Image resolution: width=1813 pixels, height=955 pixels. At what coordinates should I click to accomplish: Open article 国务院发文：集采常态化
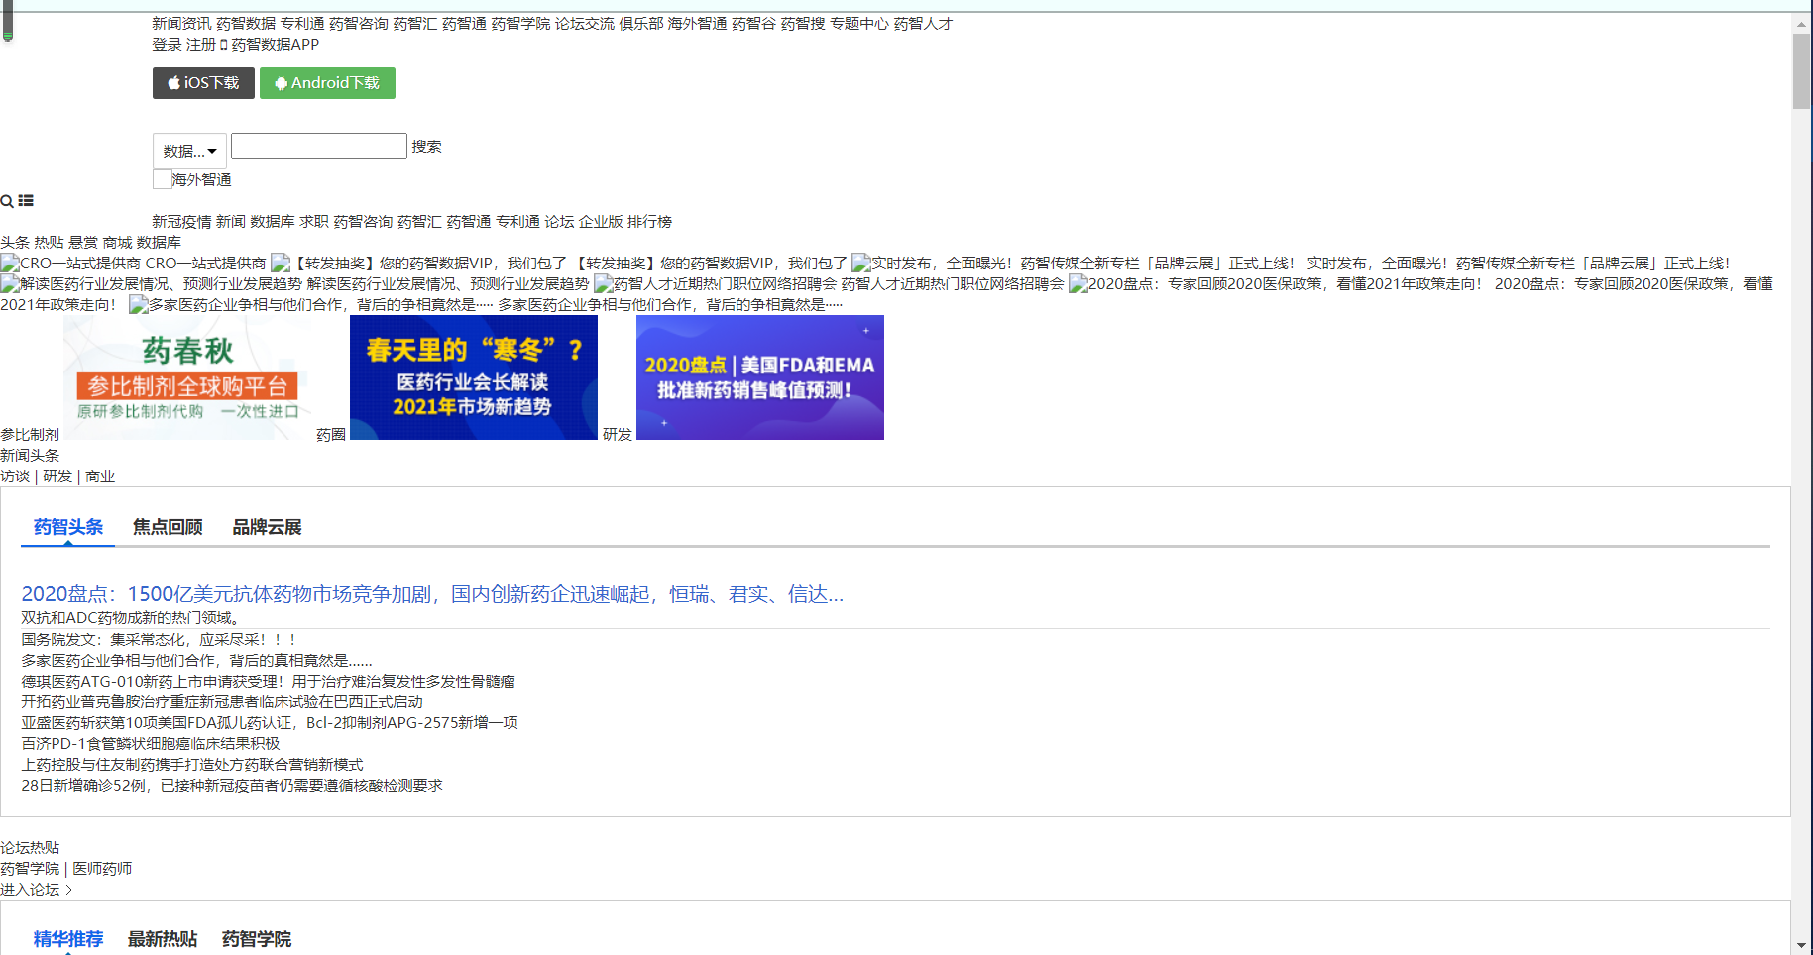point(159,640)
